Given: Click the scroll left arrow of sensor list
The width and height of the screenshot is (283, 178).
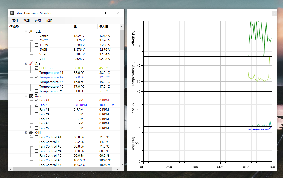Looking at the screenshot, I should pyautogui.click(x=10, y=169).
